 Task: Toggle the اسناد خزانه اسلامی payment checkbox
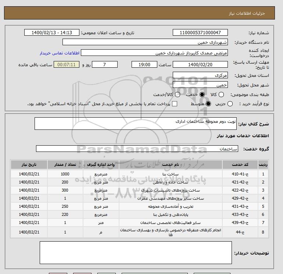[175, 104]
